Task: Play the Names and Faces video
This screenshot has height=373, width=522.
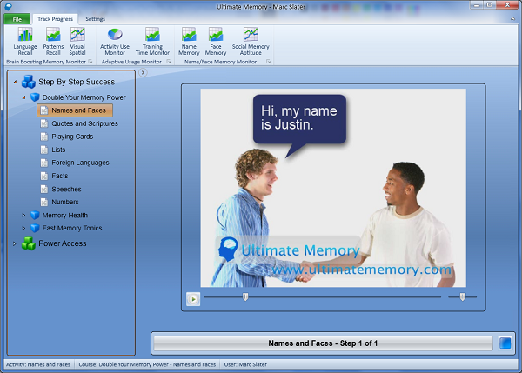Action: click(193, 299)
